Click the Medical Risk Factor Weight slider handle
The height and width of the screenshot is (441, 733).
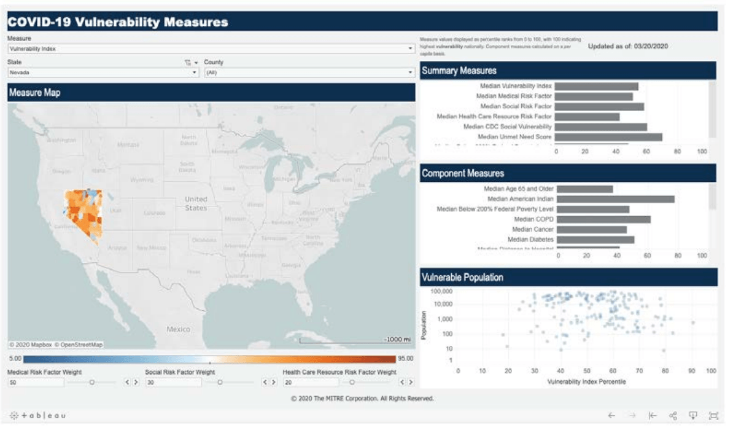(x=92, y=382)
